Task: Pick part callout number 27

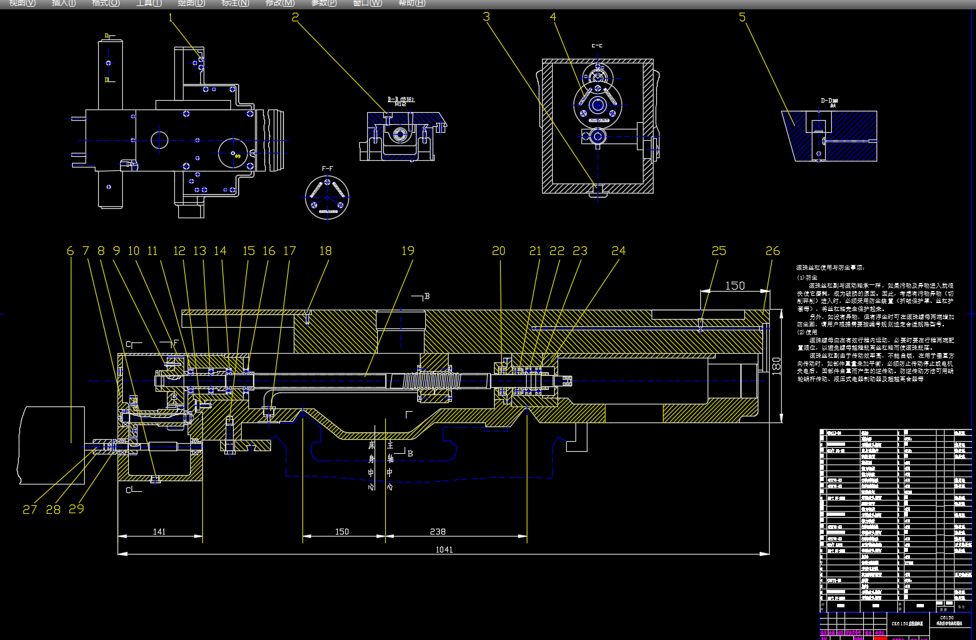Action: click(30, 509)
